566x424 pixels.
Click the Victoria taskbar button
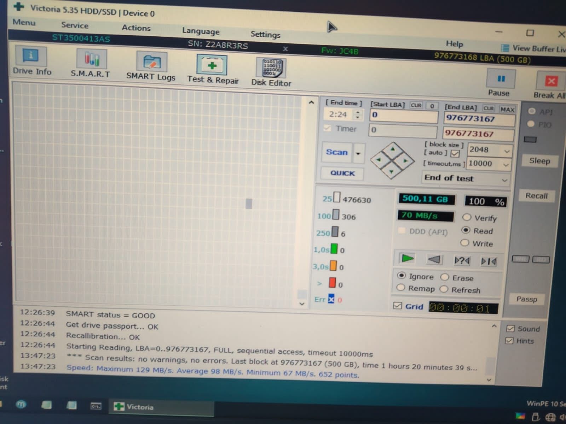pos(161,407)
